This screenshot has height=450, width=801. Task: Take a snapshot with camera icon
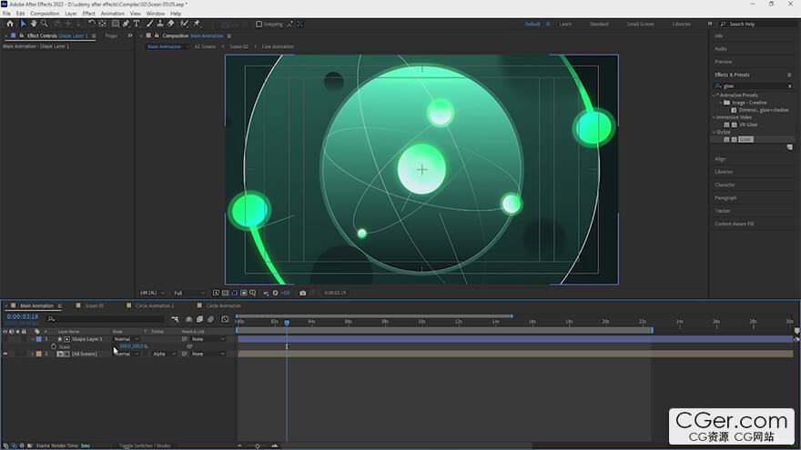(302, 293)
